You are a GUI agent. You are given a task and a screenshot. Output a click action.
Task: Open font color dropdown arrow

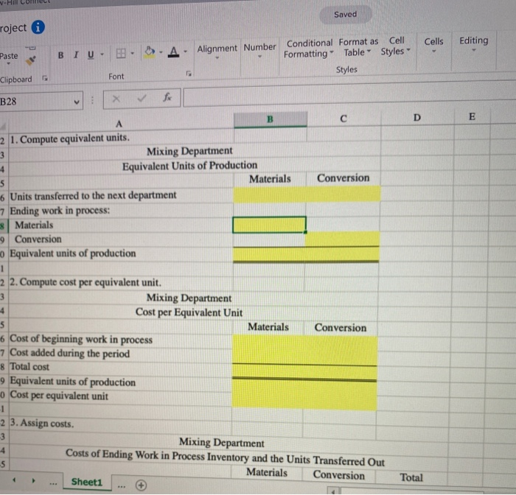tap(185, 52)
